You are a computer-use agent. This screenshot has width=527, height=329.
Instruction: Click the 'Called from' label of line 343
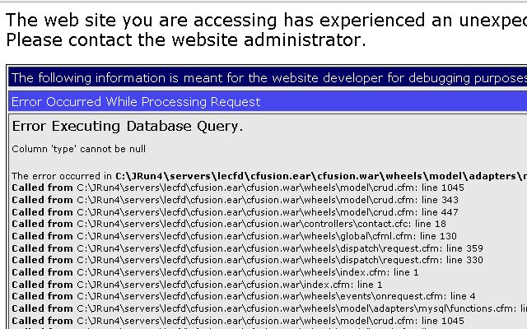pyautogui.click(x=42, y=200)
